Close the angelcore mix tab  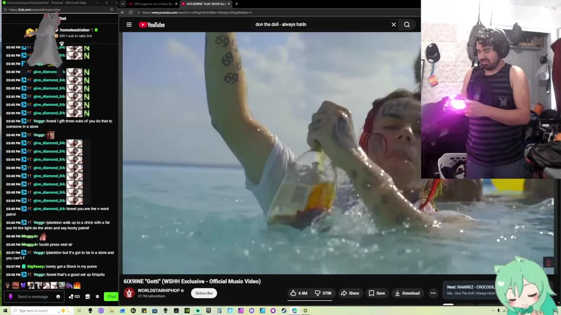[x=177, y=4]
